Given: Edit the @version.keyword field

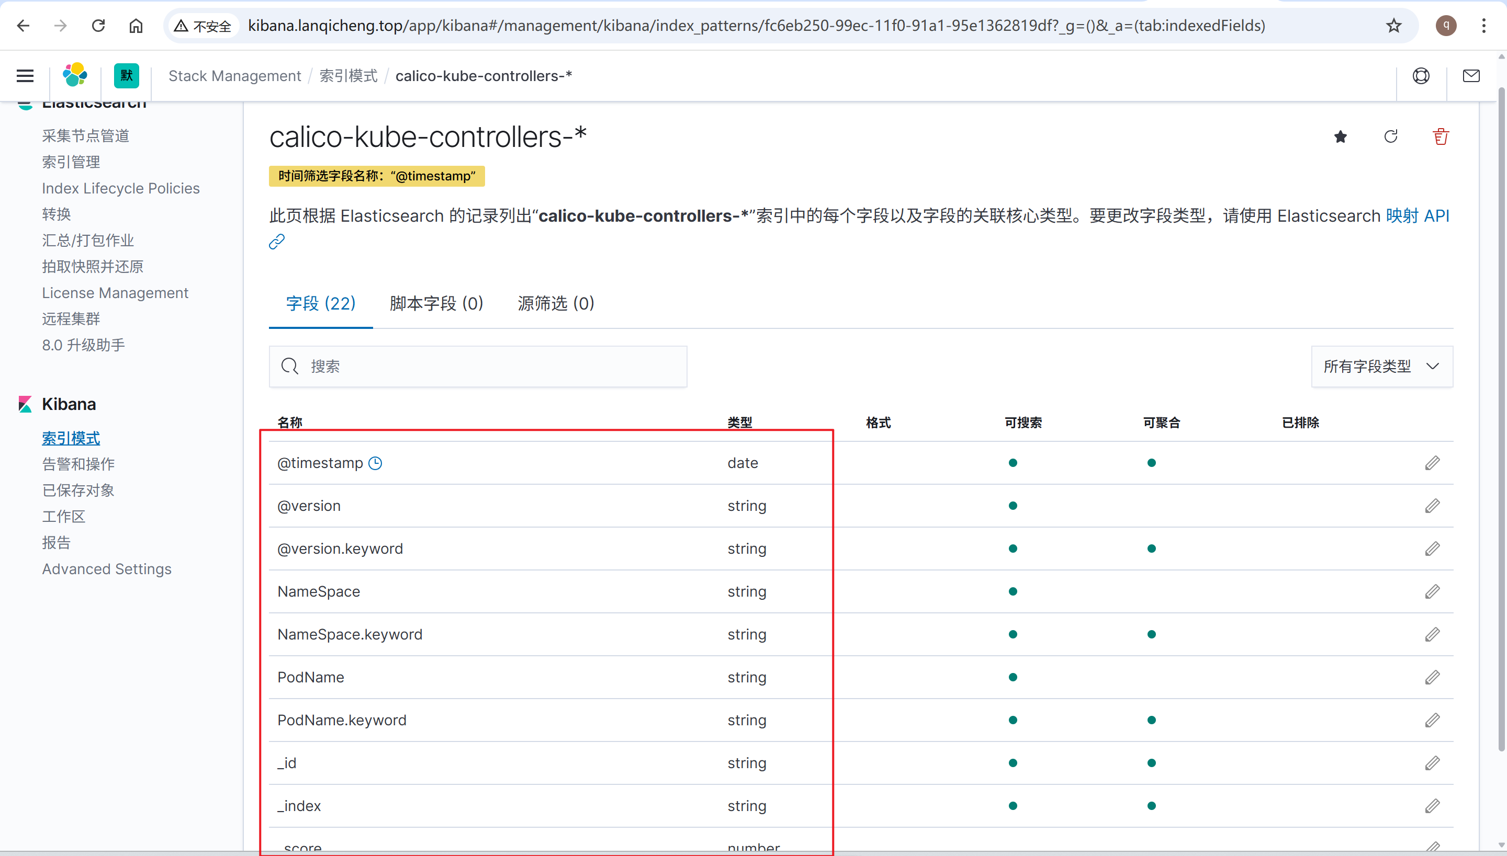Looking at the screenshot, I should (x=1432, y=549).
